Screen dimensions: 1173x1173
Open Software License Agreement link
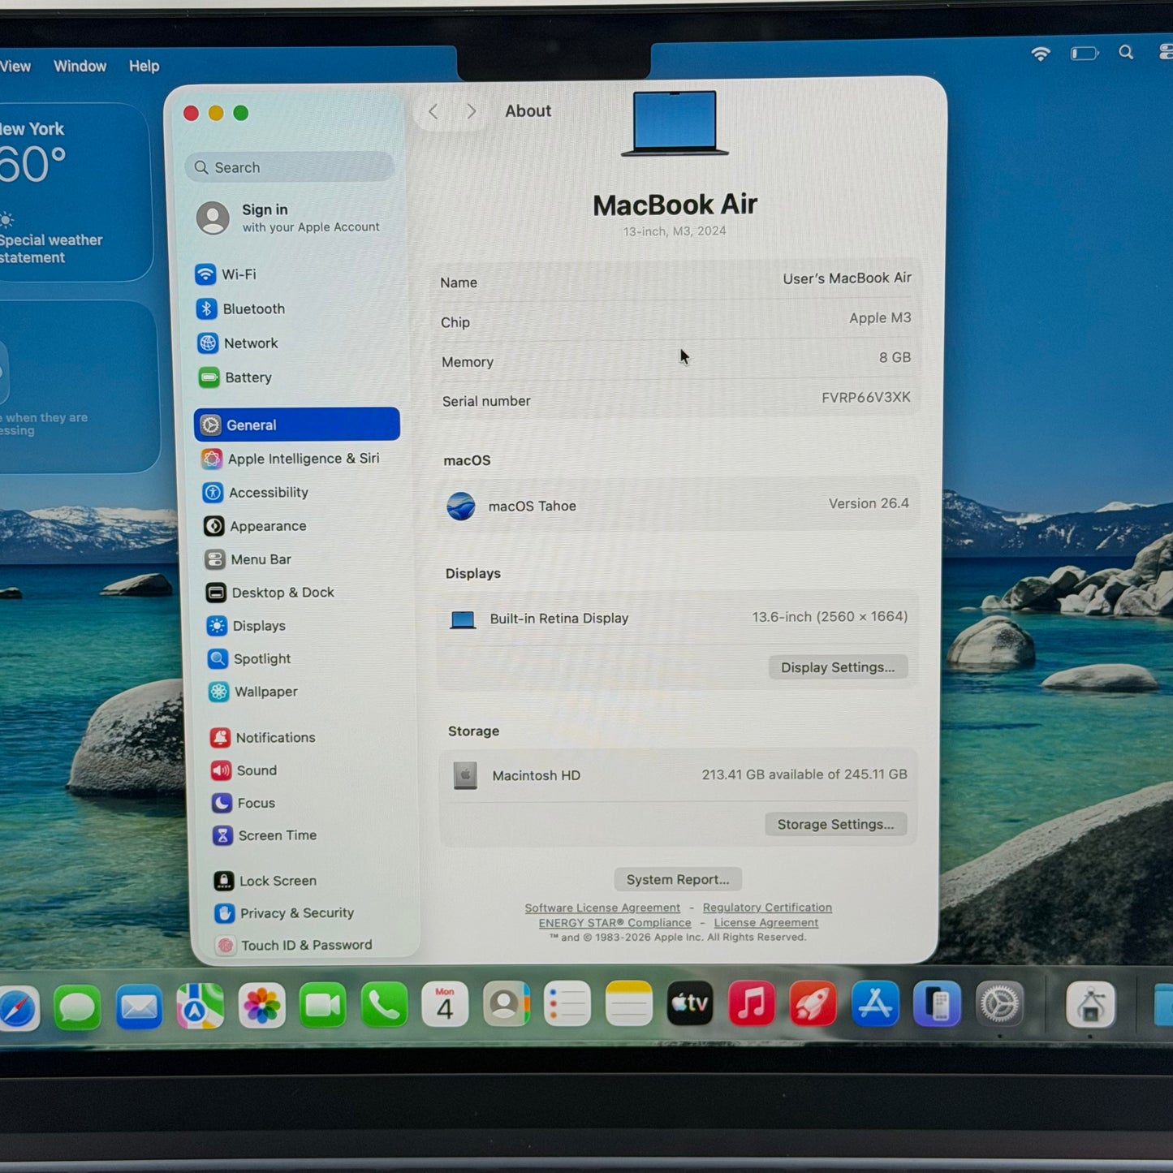coord(602,908)
